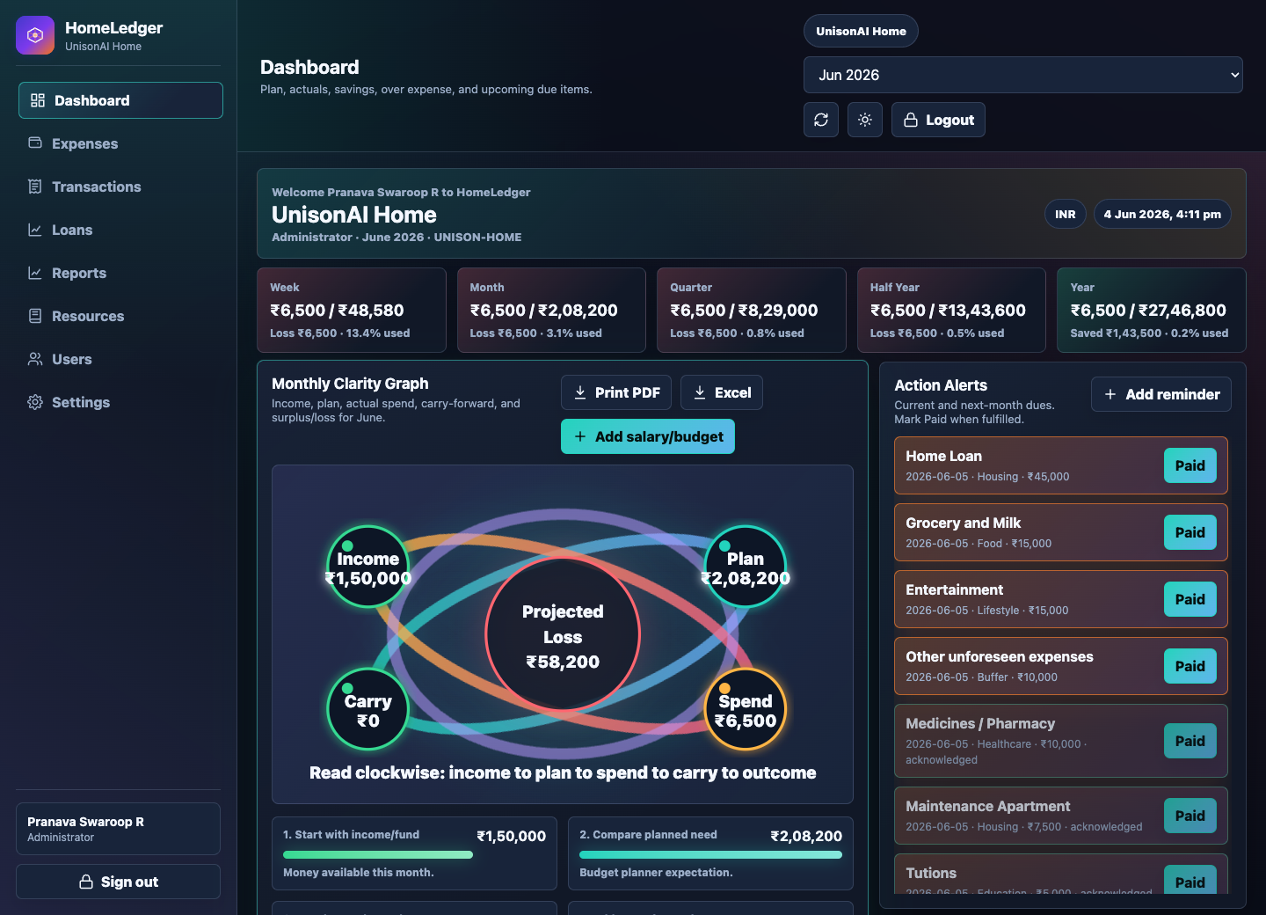Click the Logout button
The width and height of the screenshot is (1266, 915).
[x=938, y=120]
